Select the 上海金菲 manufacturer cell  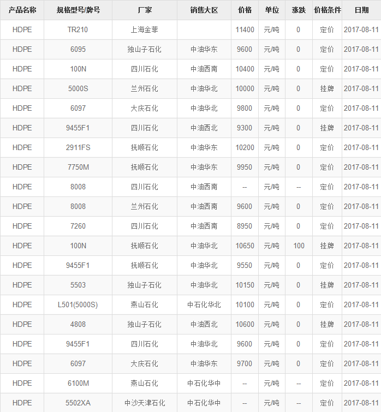click(x=145, y=29)
